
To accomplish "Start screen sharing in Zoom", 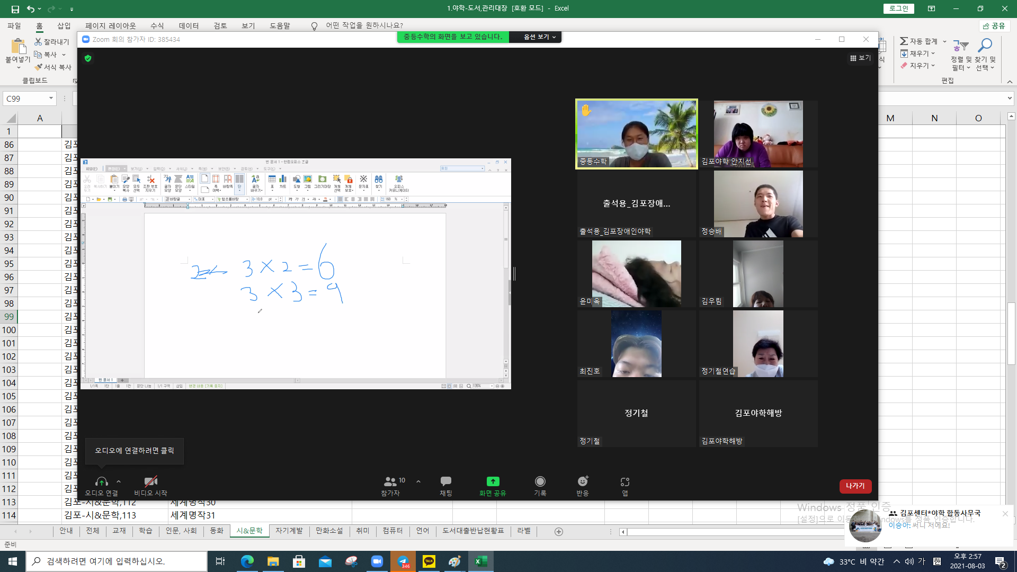I will coord(493,486).
